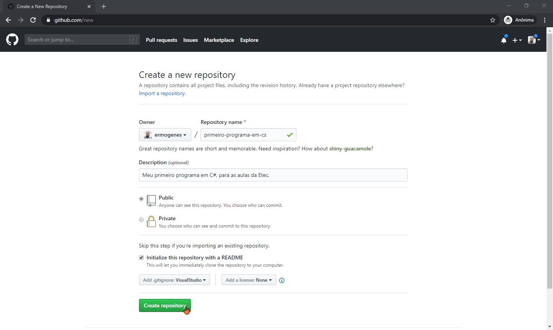Click the Create repository button
Viewport: 553px width, 330px height.
[165, 305]
